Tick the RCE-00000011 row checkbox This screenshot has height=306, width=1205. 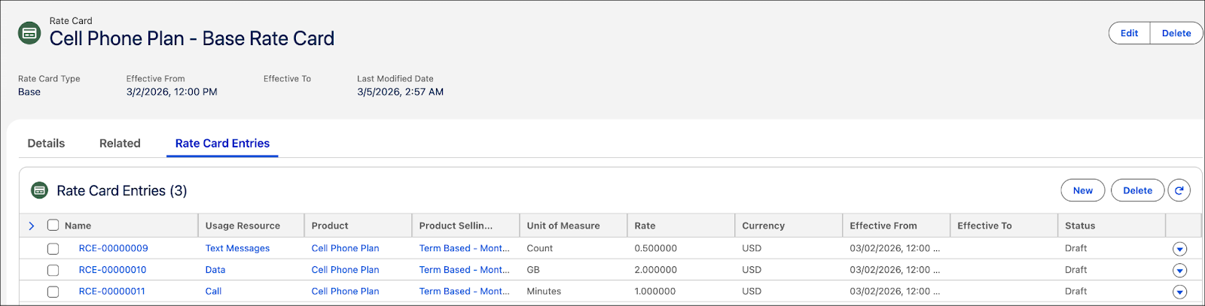point(53,292)
